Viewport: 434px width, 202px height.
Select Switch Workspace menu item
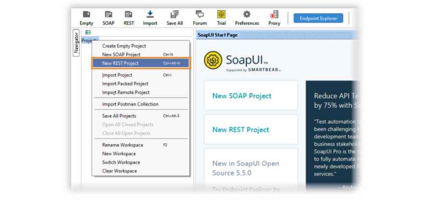[121, 163]
